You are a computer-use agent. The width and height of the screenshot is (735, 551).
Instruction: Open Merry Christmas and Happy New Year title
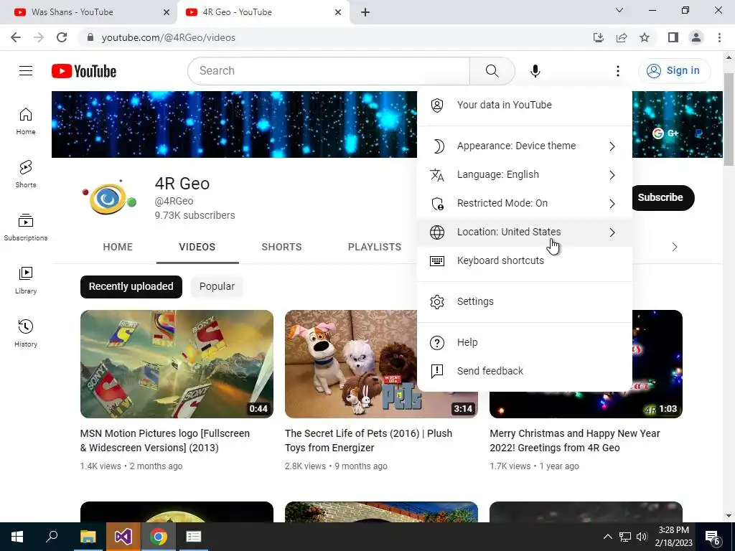575,441
